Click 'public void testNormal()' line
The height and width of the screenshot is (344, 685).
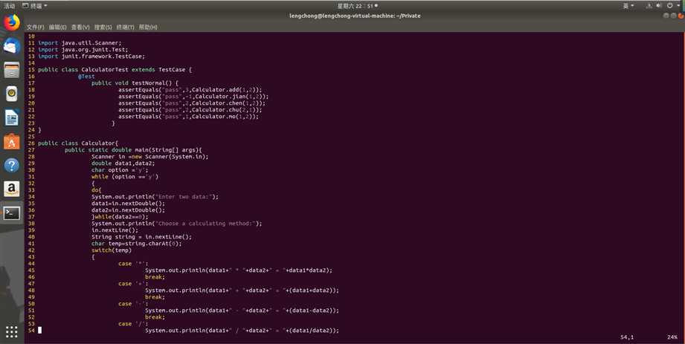point(135,83)
